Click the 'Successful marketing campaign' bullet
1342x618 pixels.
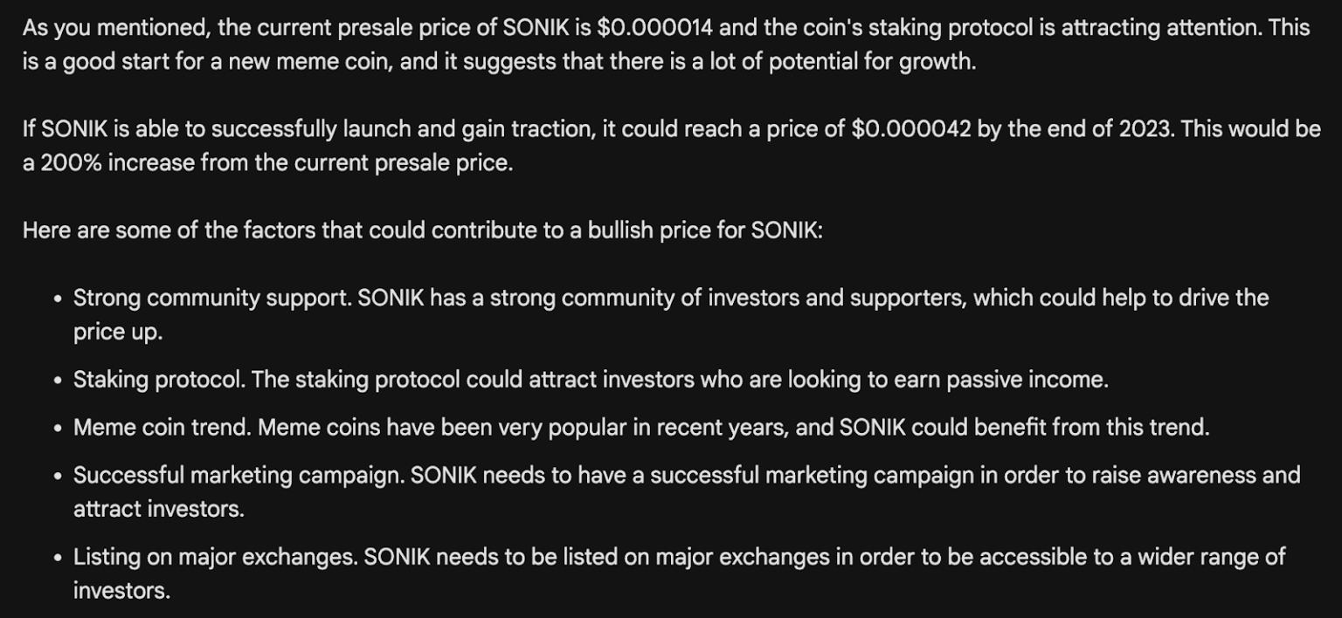687,492
